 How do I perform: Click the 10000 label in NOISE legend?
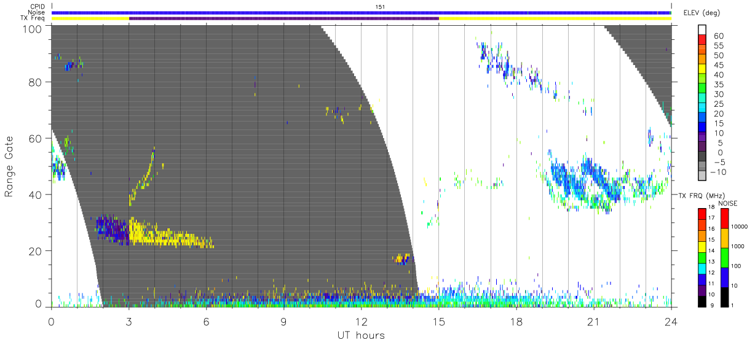(x=738, y=228)
